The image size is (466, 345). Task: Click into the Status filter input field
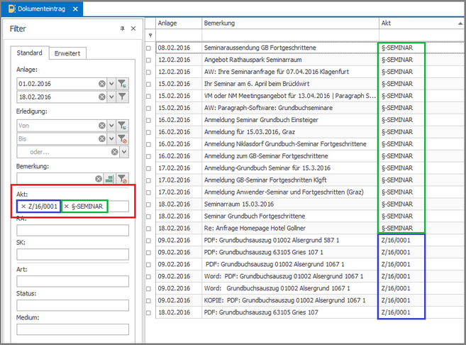72,305
